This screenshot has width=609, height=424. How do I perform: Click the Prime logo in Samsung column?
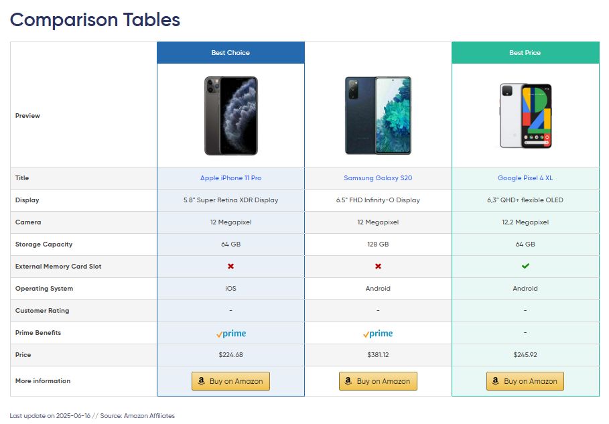coord(378,334)
